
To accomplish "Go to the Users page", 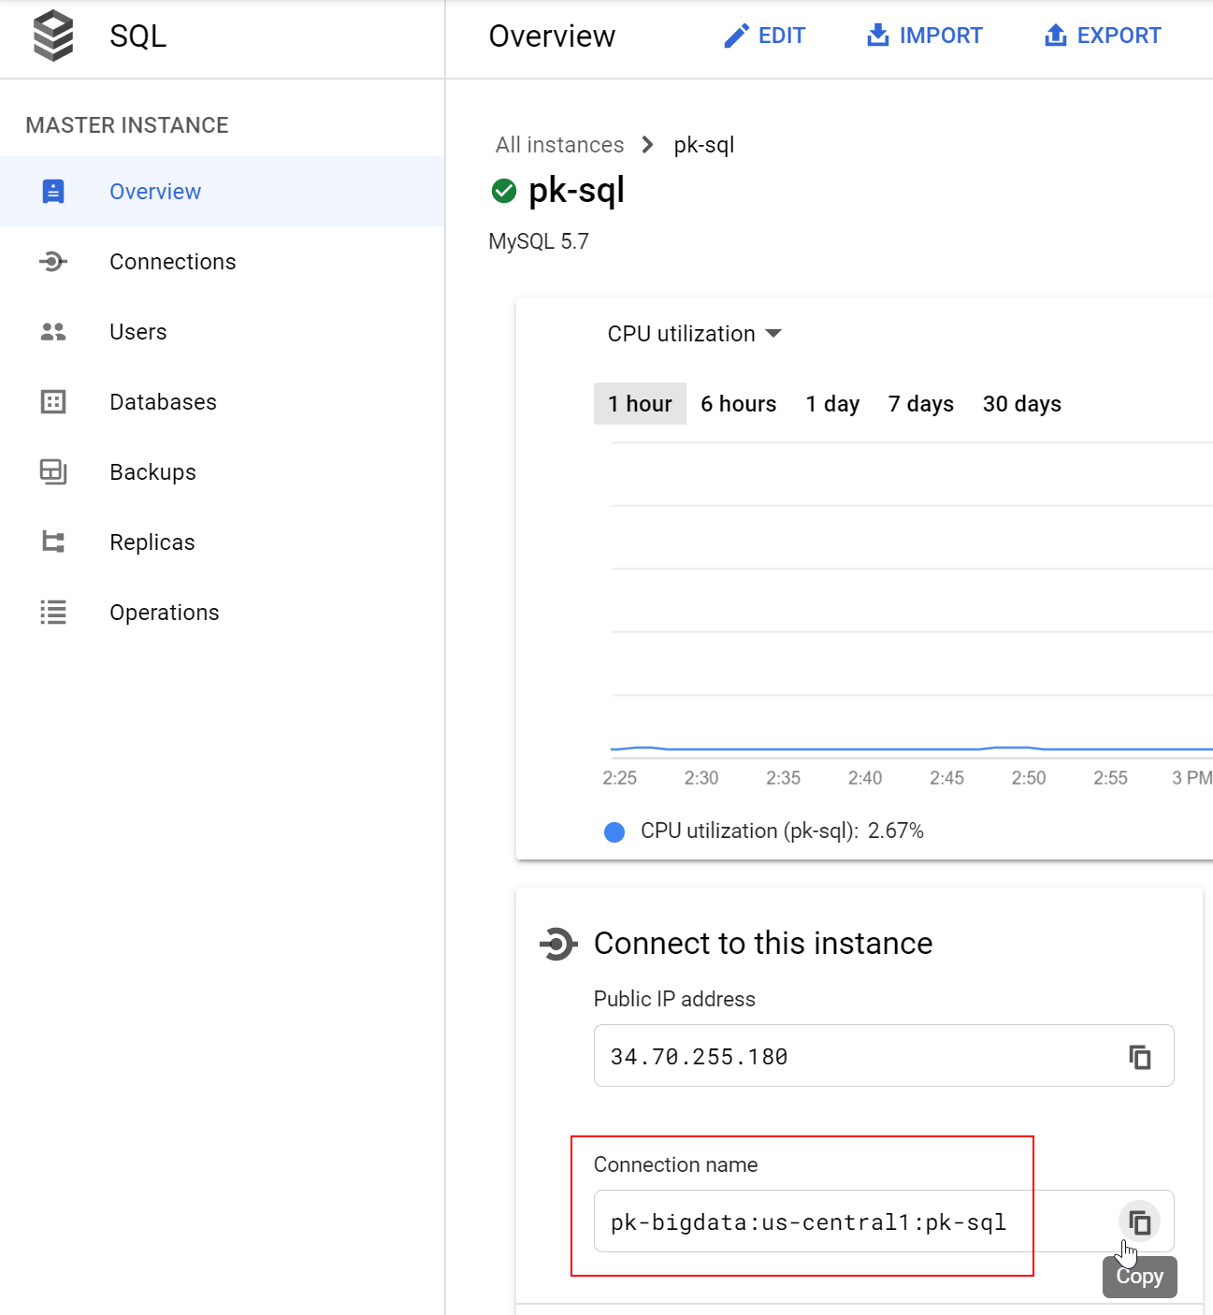I will click(x=223, y=332).
